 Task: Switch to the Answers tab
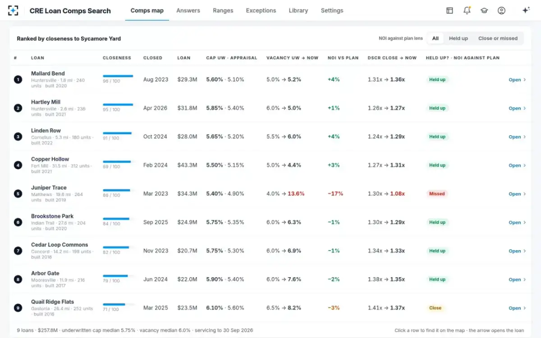click(188, 10)
